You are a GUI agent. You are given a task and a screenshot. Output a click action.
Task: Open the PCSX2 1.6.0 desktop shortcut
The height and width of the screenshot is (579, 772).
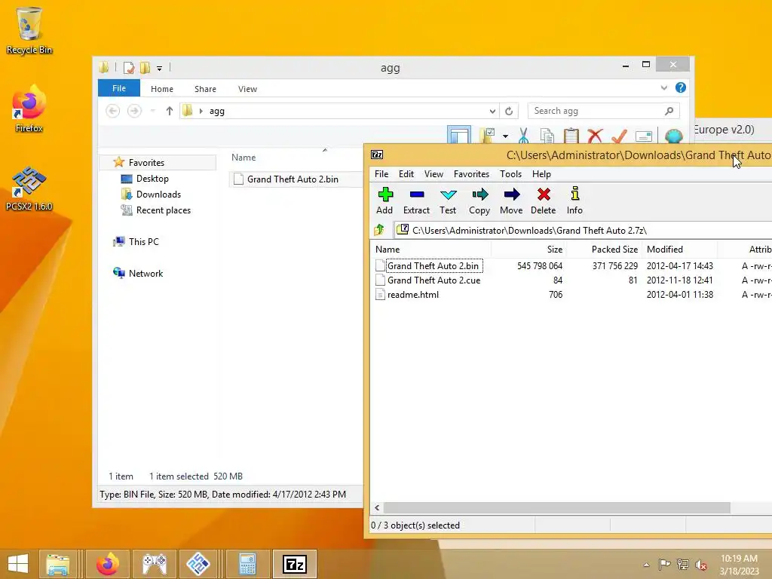click(29, 188)
